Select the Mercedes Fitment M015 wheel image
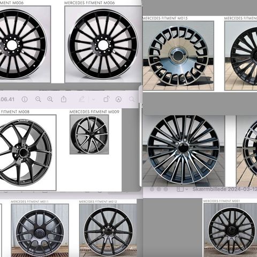Image resolution: width=257 pixels, height=257 pixels. coord(178,56)
